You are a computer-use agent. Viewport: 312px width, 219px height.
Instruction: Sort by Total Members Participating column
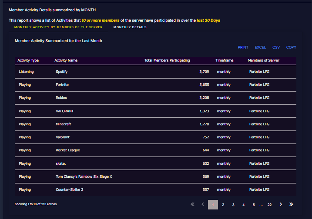tap(167, 60)
